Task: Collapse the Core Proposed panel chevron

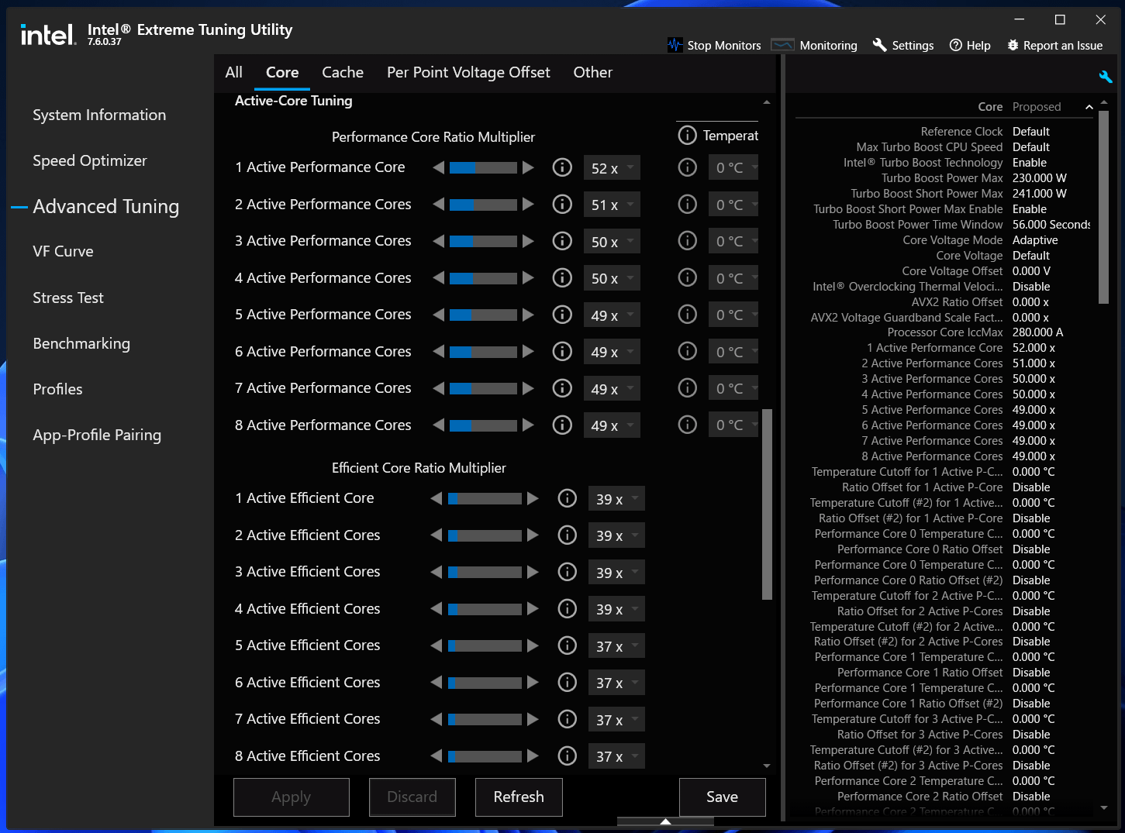Action: pyautogui.click(x=1089, y=107)
